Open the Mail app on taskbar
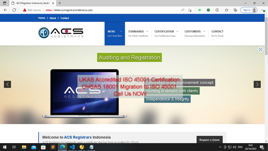The height and width of the screenshot is (151, 268). 34,147
